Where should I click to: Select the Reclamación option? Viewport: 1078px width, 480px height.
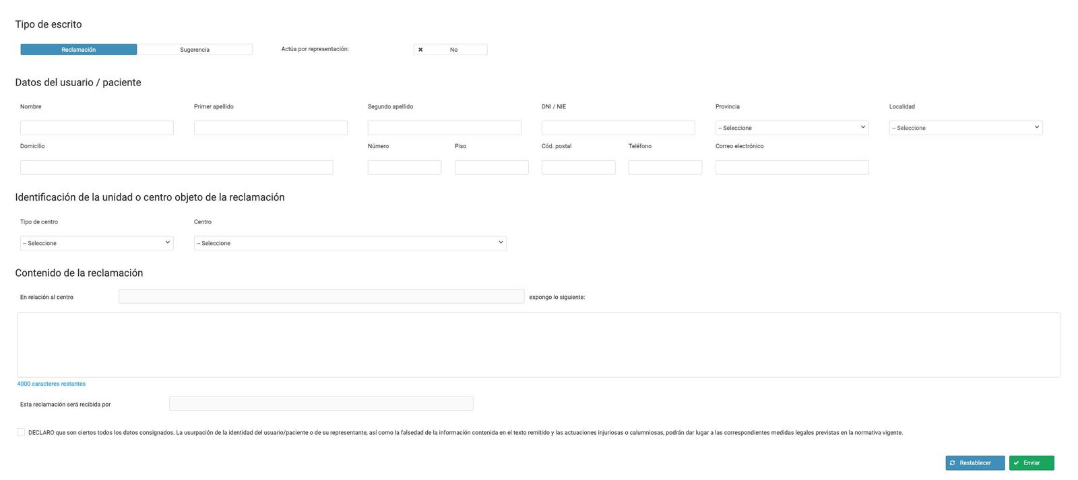click(x=79, y=50)
